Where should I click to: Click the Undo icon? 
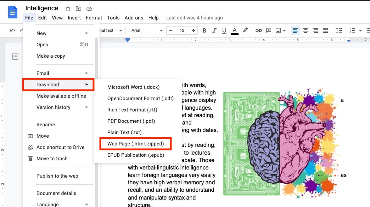tap(12, 30)
